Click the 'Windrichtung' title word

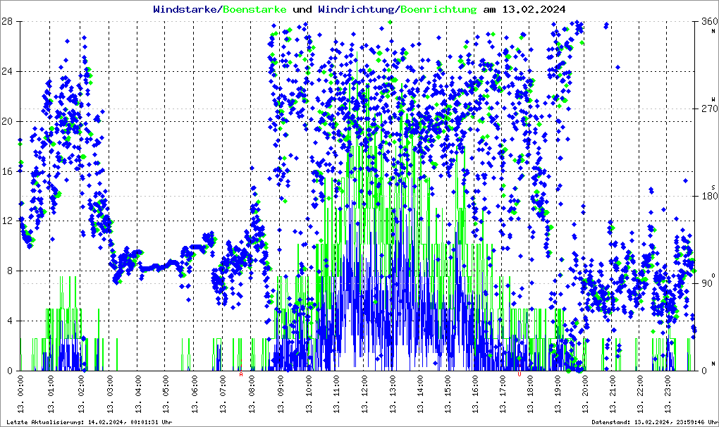[x=357, y=9]
